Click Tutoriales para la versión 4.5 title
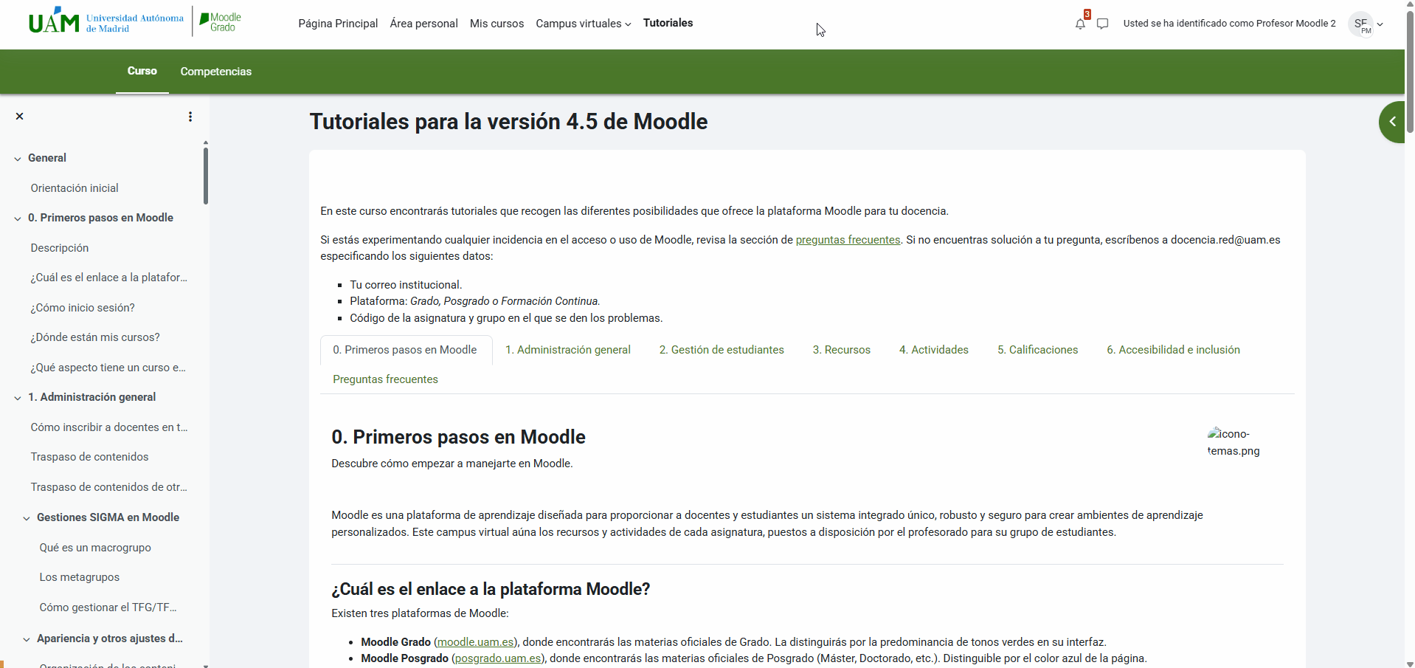Image resolution: width=1415 pixels, height=668 pixels. point(508,121)
